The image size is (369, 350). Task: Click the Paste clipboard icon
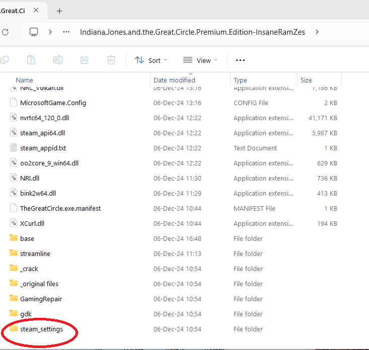point(31,60)
